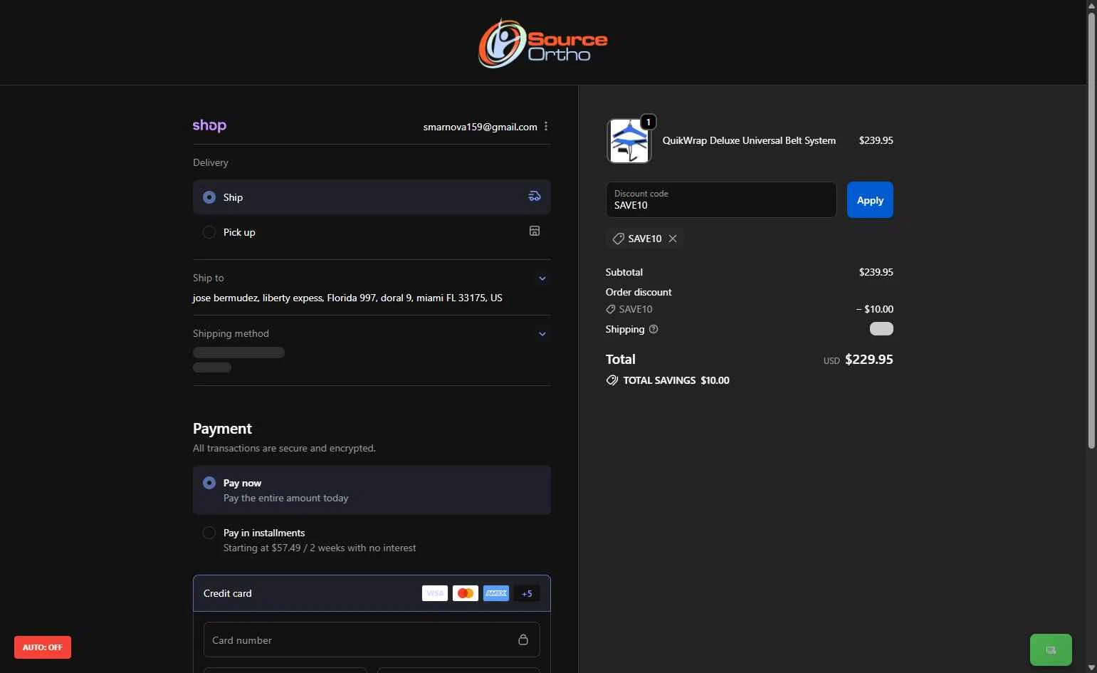Click the Source Ortho logo

coord(542,43)
